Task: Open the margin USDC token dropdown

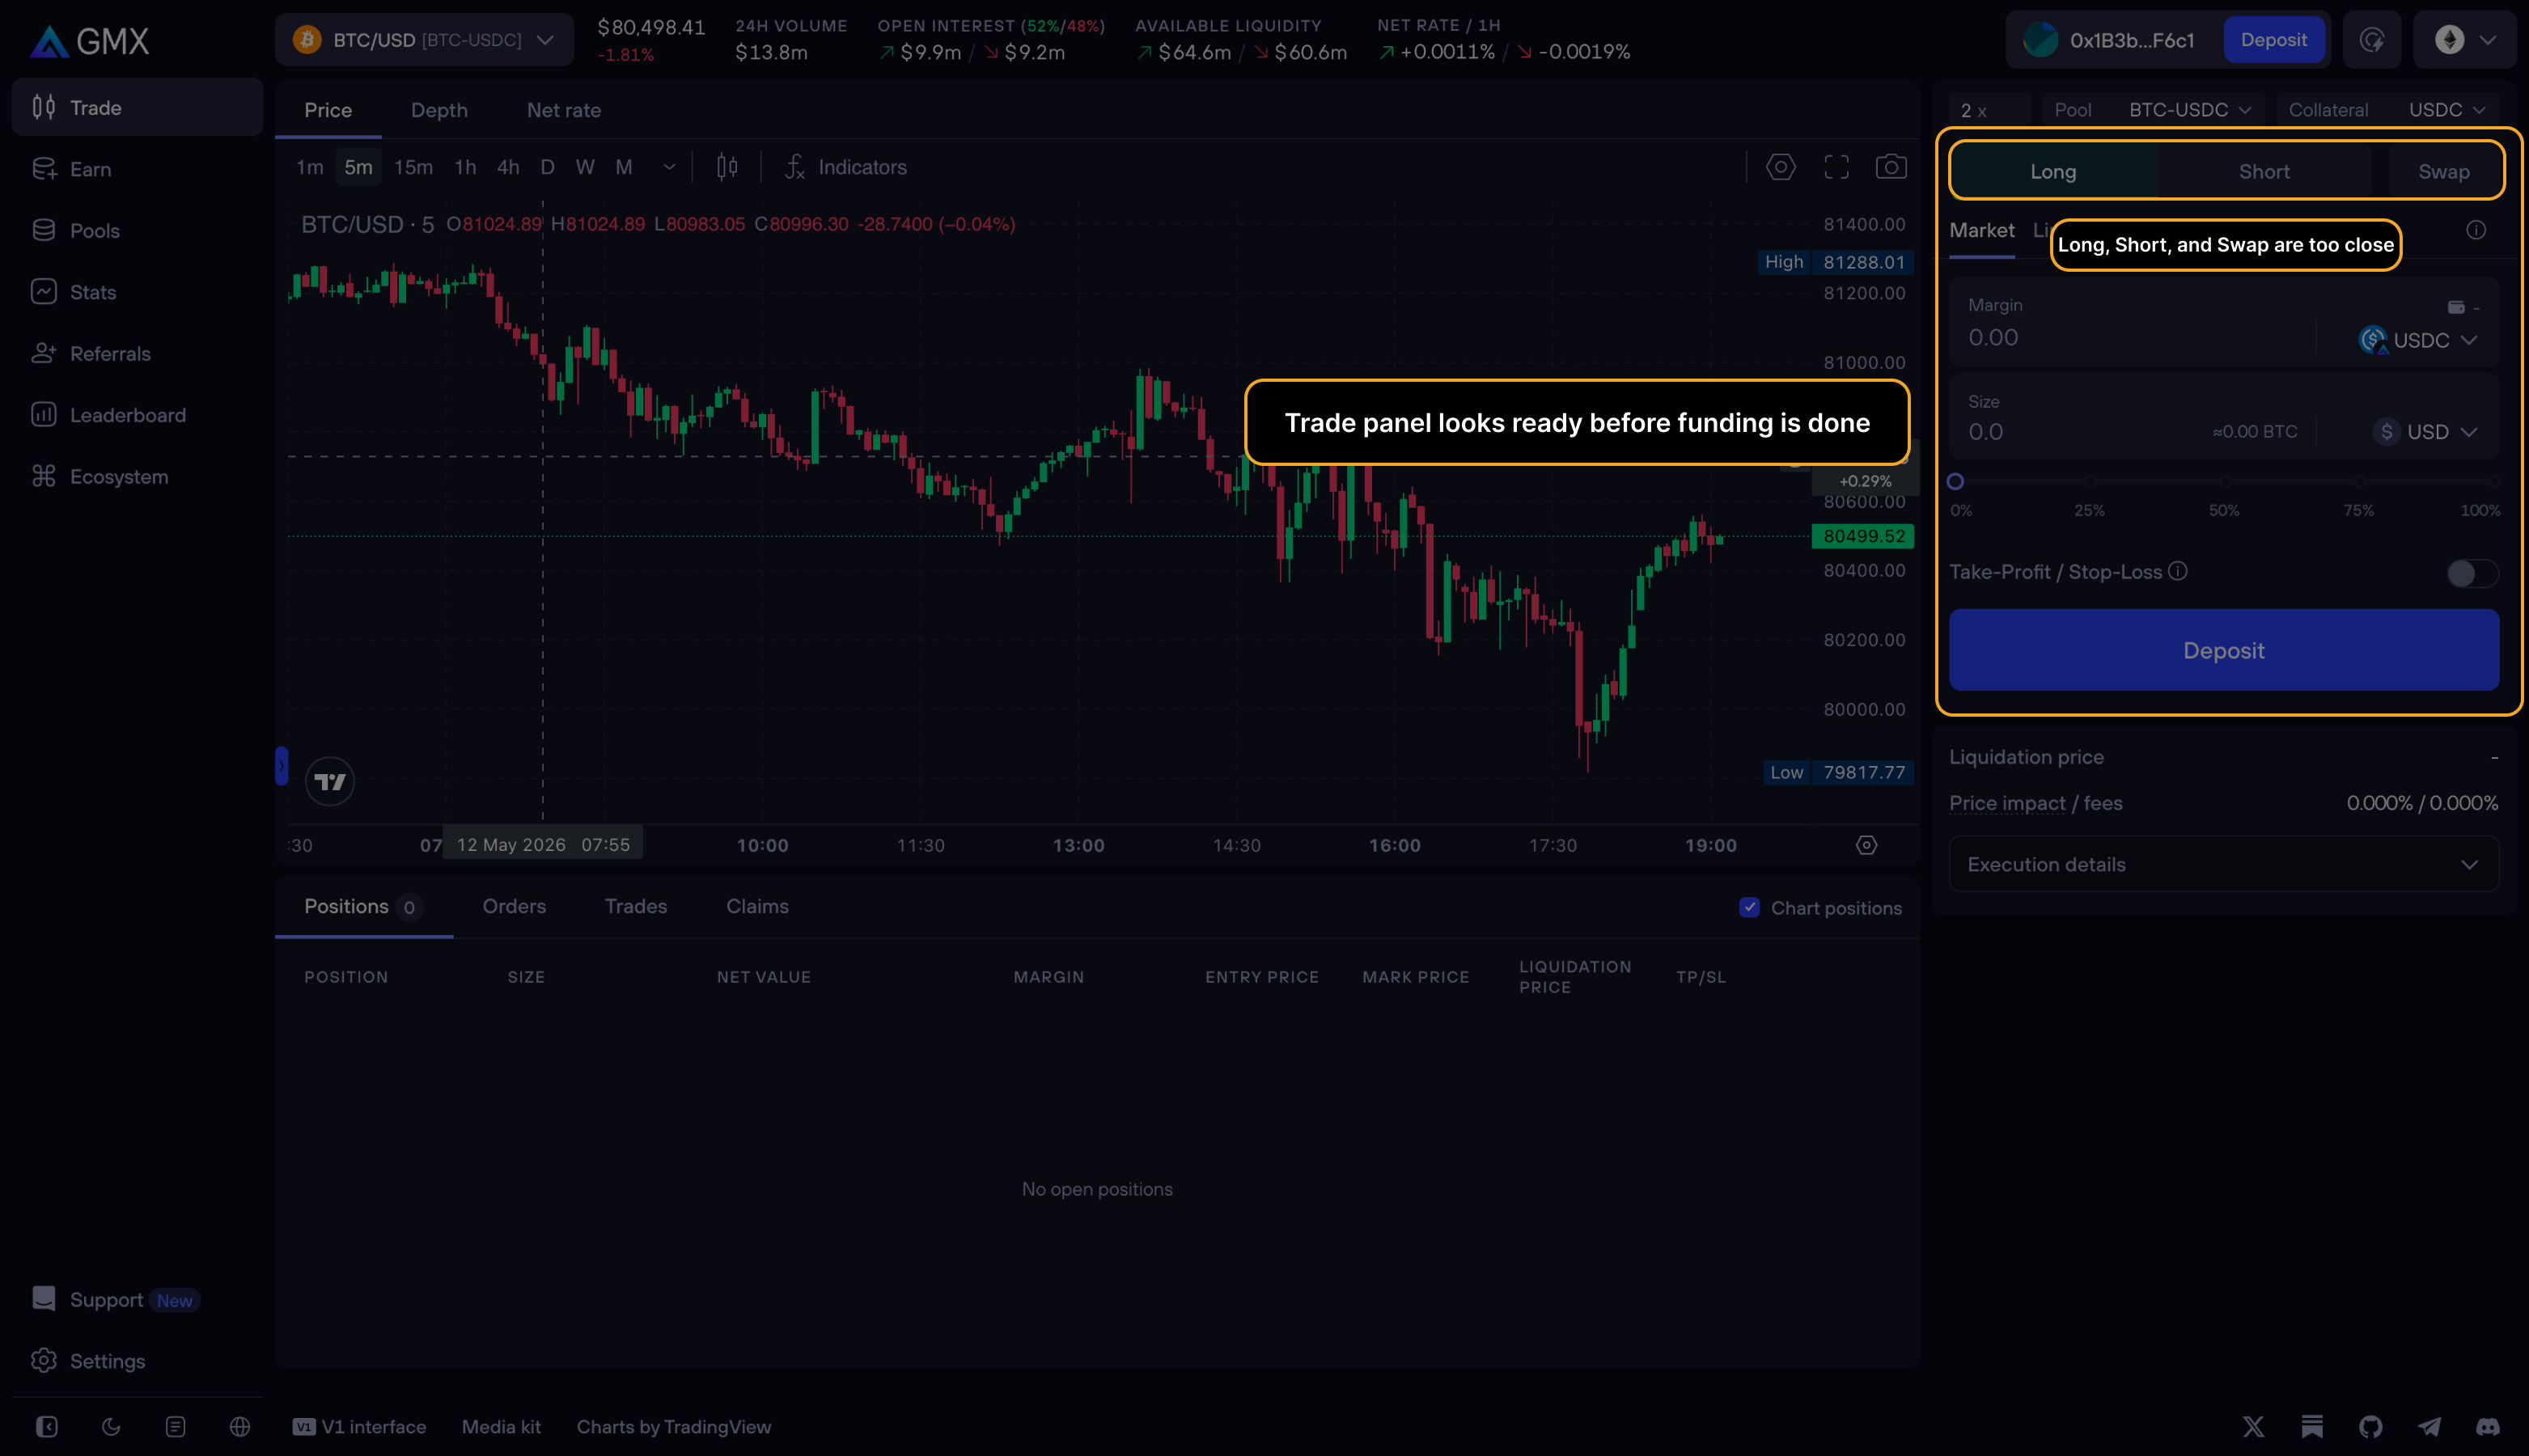Action: [x=2417, y=340]
